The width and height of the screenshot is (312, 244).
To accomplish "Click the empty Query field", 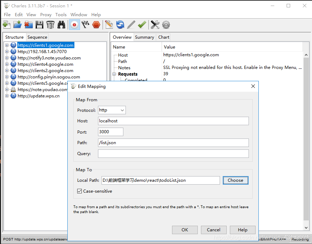I will [x=173, y=154].
